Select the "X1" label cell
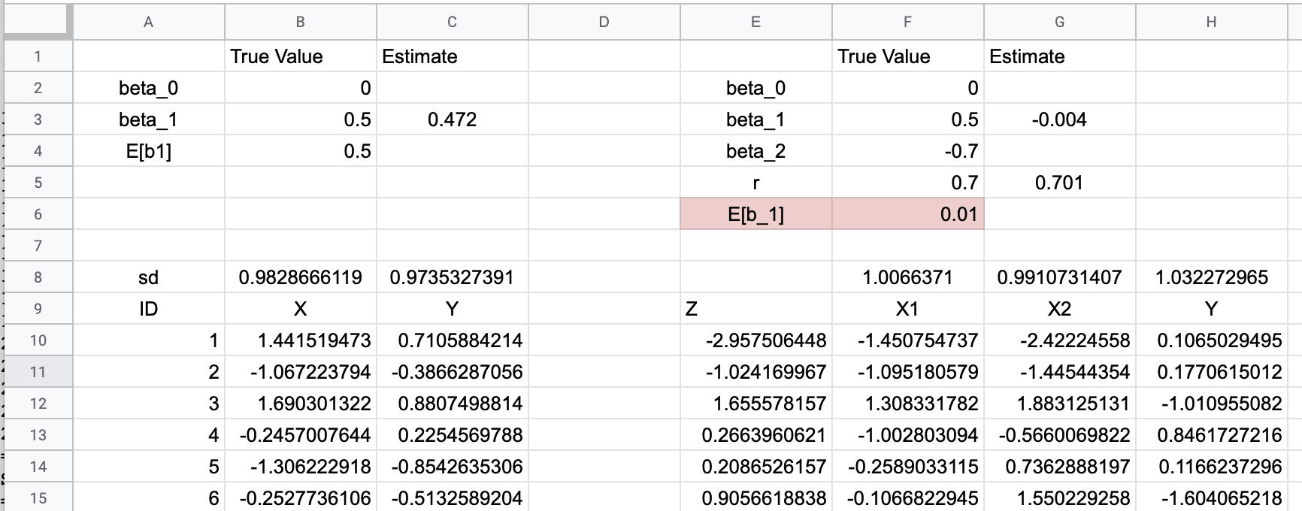 point(907,309)
